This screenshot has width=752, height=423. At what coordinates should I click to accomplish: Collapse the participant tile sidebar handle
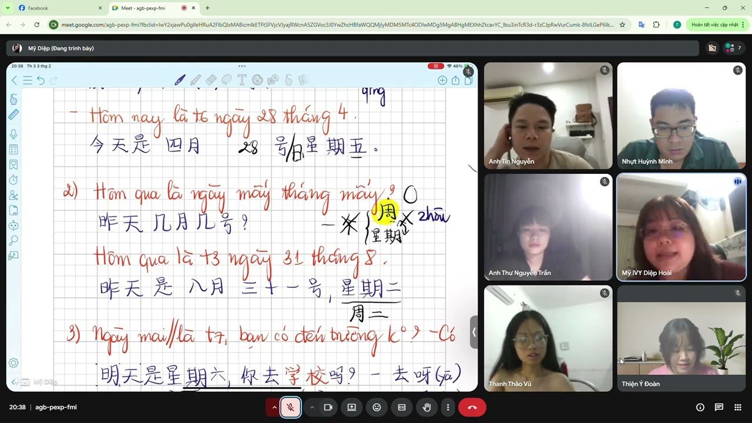coord(474,332)
